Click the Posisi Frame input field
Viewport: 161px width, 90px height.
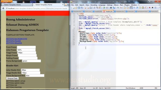tap(26, 47)
